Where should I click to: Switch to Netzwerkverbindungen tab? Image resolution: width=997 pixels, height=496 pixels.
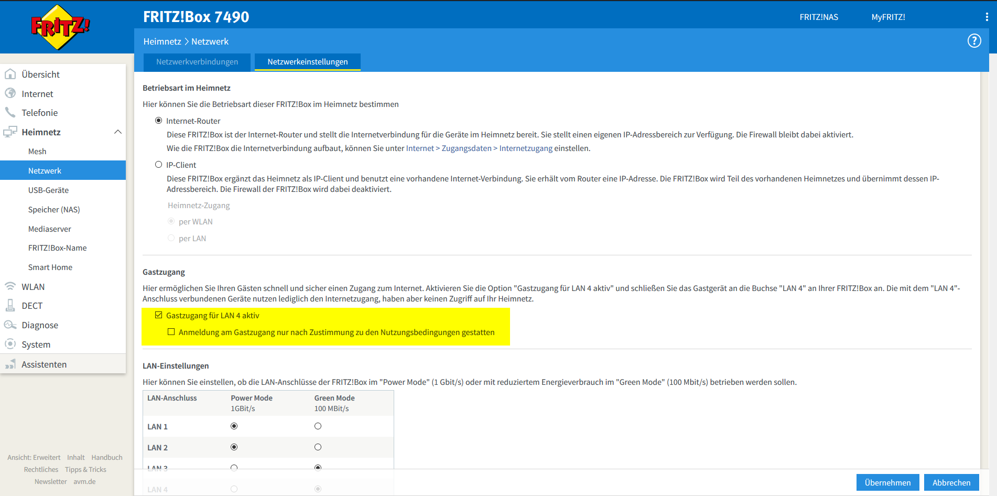pos(197,62)
